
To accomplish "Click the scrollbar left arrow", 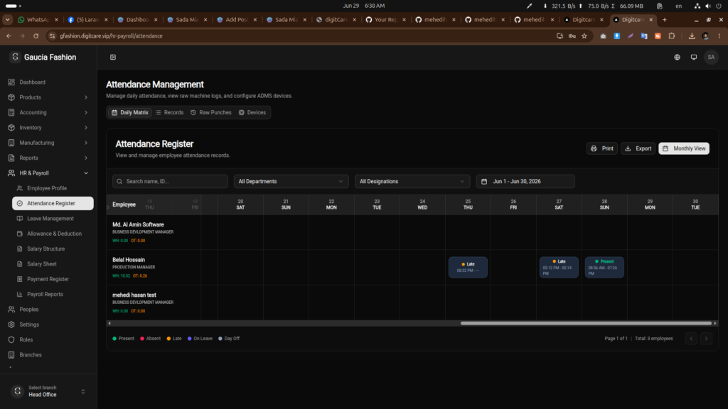I will coord(109,323).
